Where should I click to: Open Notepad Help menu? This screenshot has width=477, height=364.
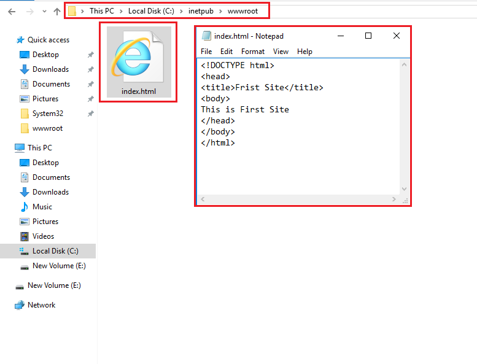tap(305, 52)
